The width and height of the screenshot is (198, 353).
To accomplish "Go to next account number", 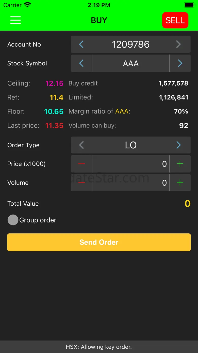I will 178,44.
